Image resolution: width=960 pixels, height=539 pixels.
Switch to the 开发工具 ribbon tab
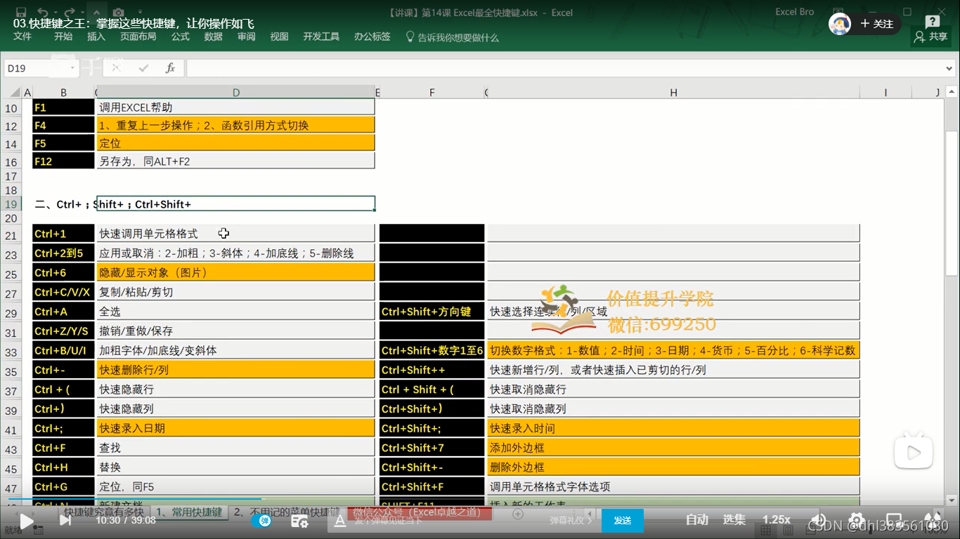321,36
